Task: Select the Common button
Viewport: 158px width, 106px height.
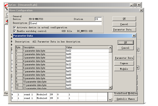Action: [124, 63]
